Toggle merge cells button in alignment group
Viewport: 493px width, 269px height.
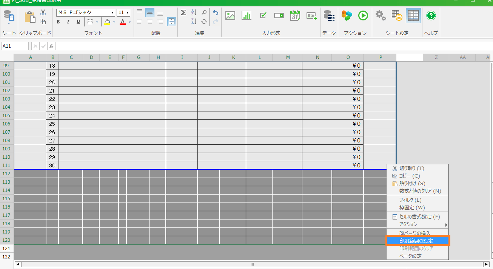171,22
